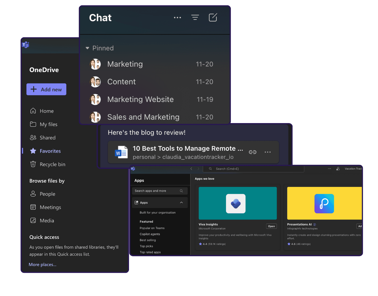Open Chat more options ellipsis
Image resolution: width=378 pixels, height=296 pixels.
coord(177,18)
